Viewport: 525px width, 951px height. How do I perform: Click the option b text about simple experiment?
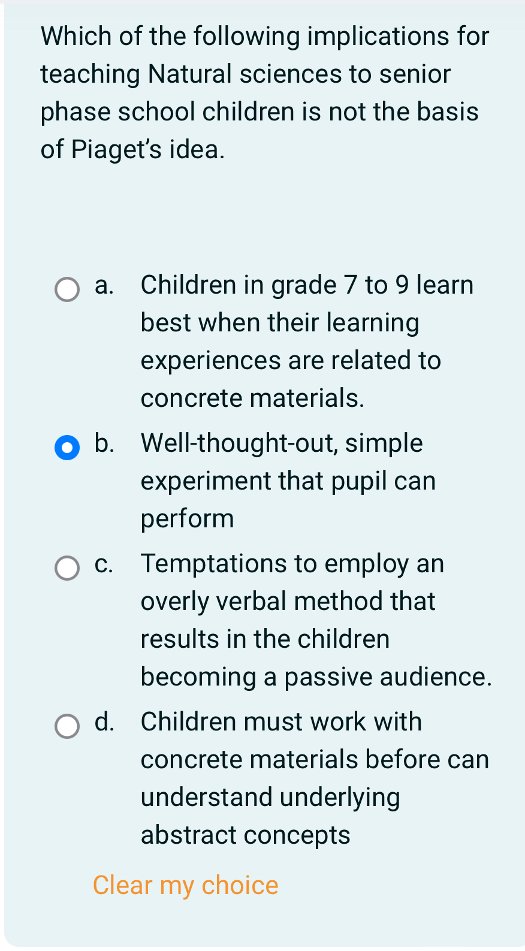(288, 481)
